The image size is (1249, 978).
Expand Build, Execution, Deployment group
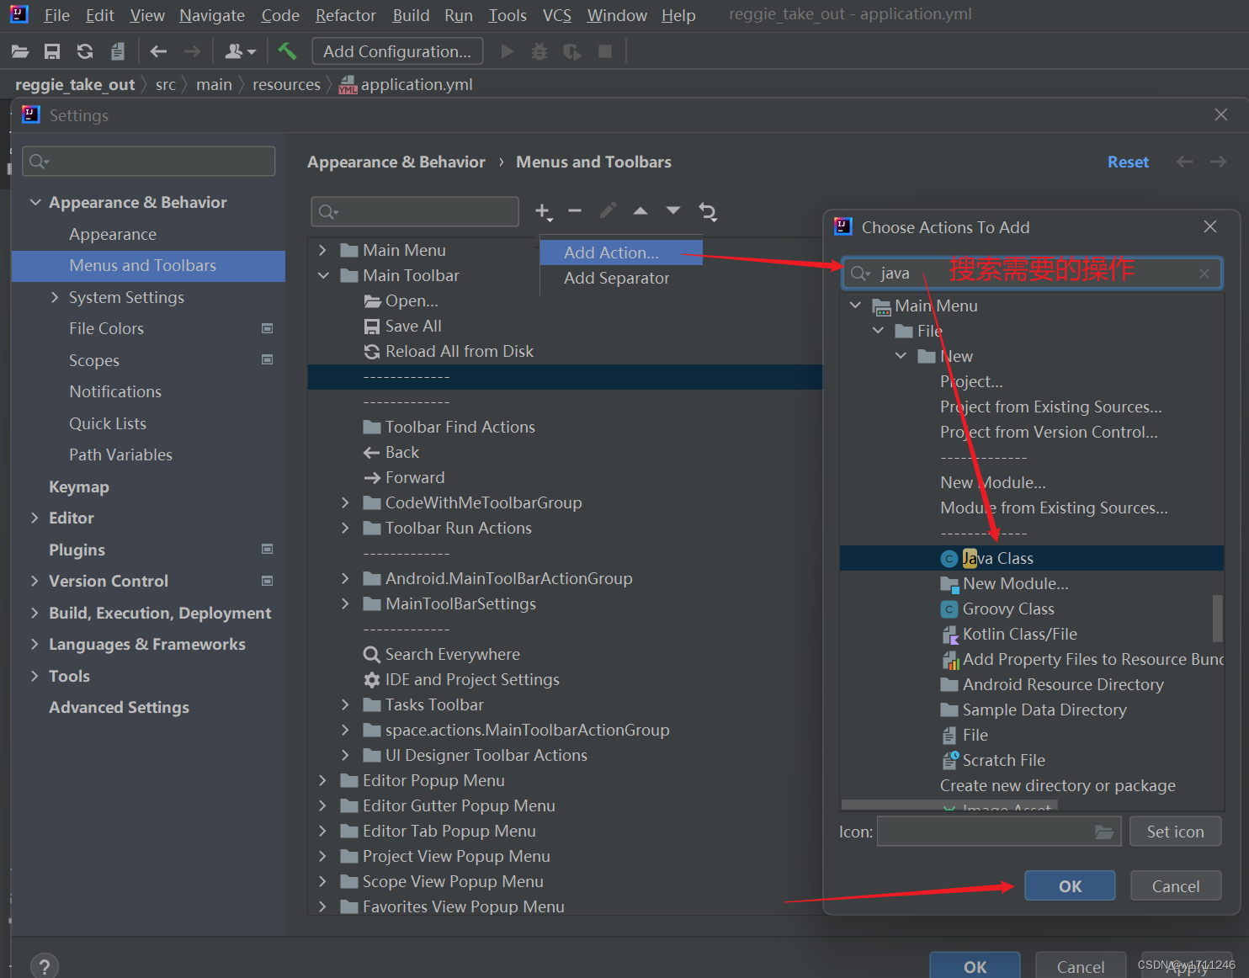[x=35, y=613]
